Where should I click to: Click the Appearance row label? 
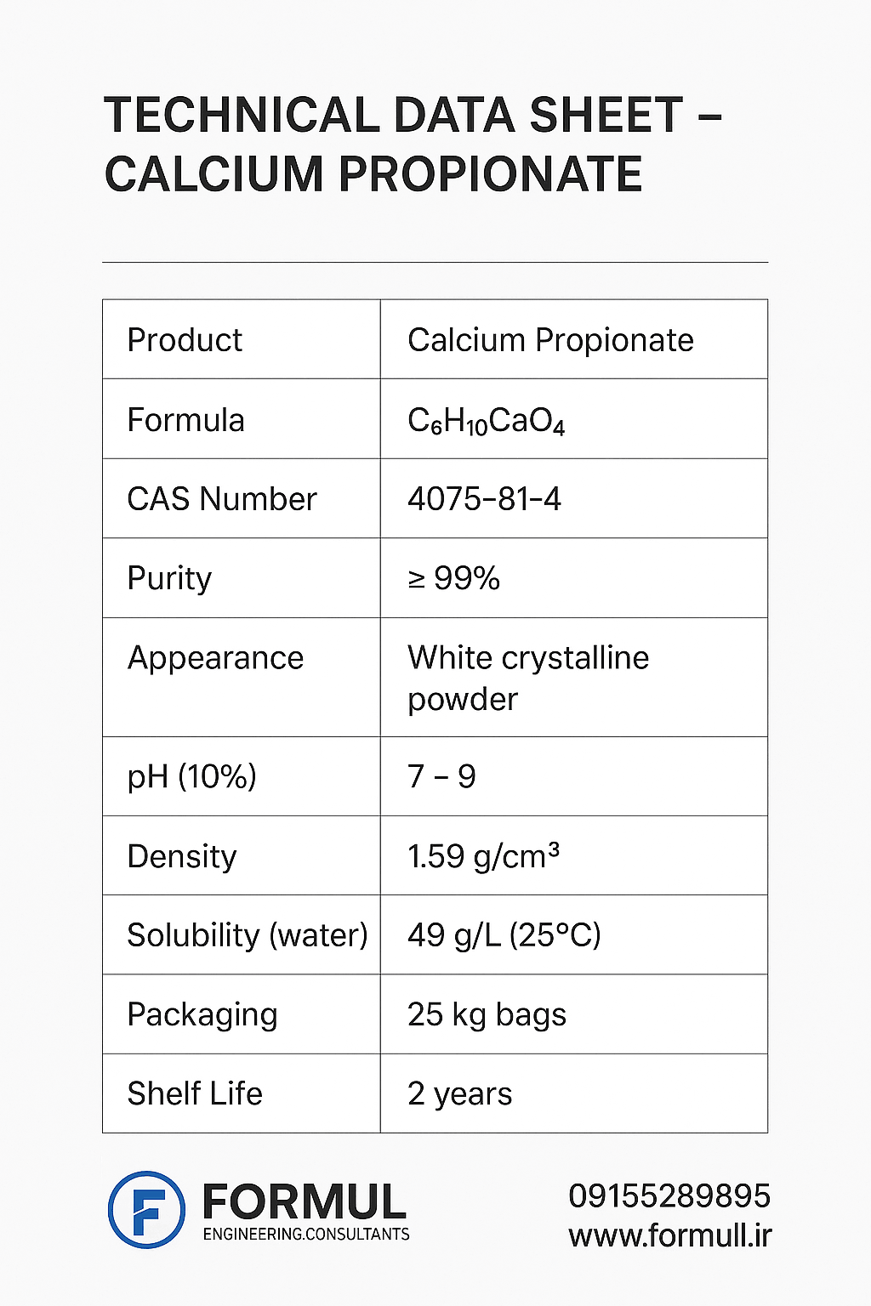(x=215, y=658)
